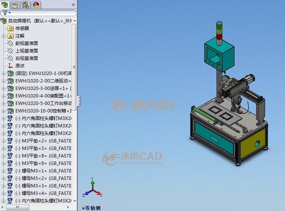Click the 前视基准面 label text
The height and width of the screenshot is (211, 285).
pyautogui.click(x=27, y=43)
